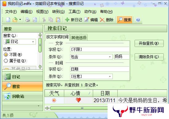Viewport: 169px width, 119px height.
Task: Click the results scroll left arrow
Action: click(47, 108)
